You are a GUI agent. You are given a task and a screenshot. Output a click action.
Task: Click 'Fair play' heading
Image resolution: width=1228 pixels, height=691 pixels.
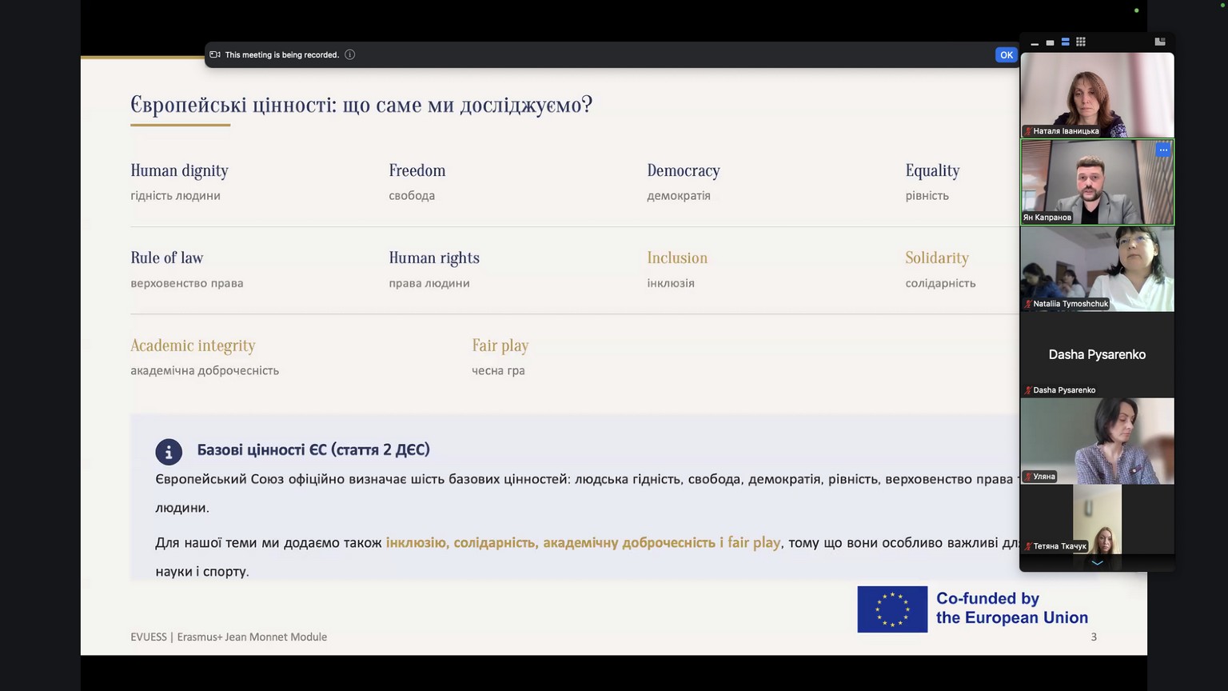pos(500,345)
